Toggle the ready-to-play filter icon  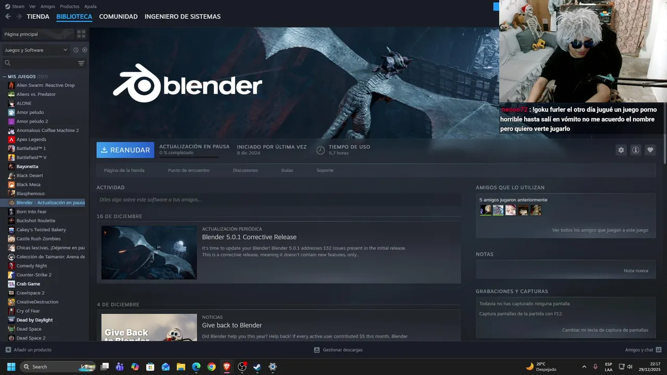coord(84,50)
